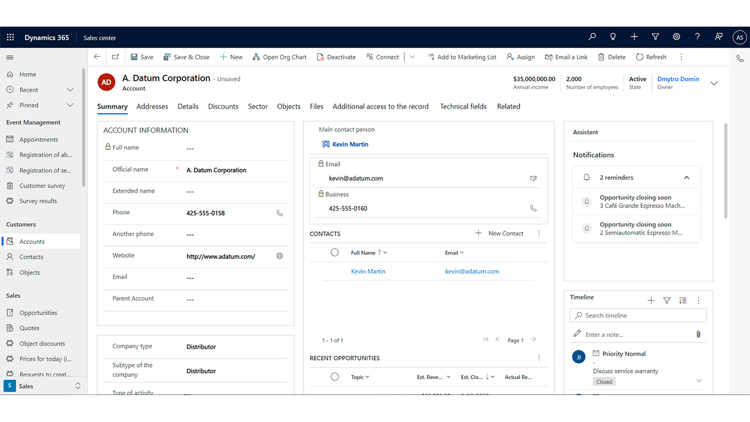Delete this account record

tap(611, 57)
